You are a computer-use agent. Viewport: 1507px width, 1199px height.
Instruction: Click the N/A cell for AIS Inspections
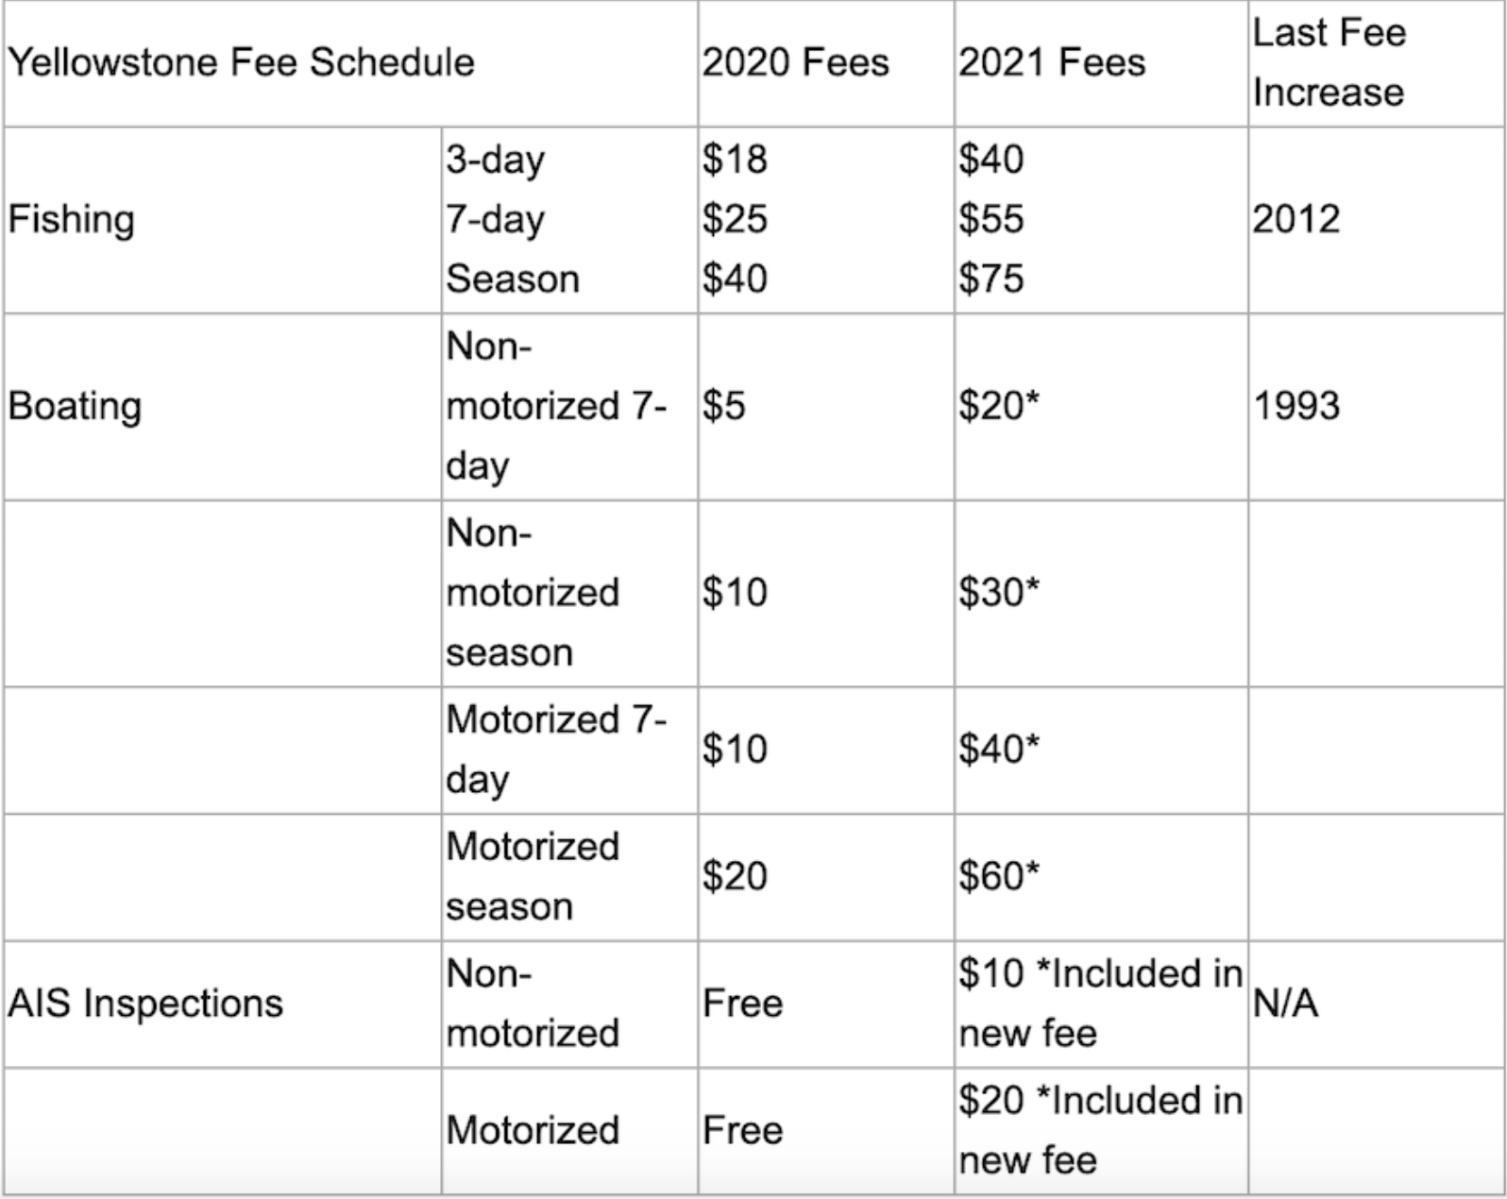(x=1284, y=1003)
